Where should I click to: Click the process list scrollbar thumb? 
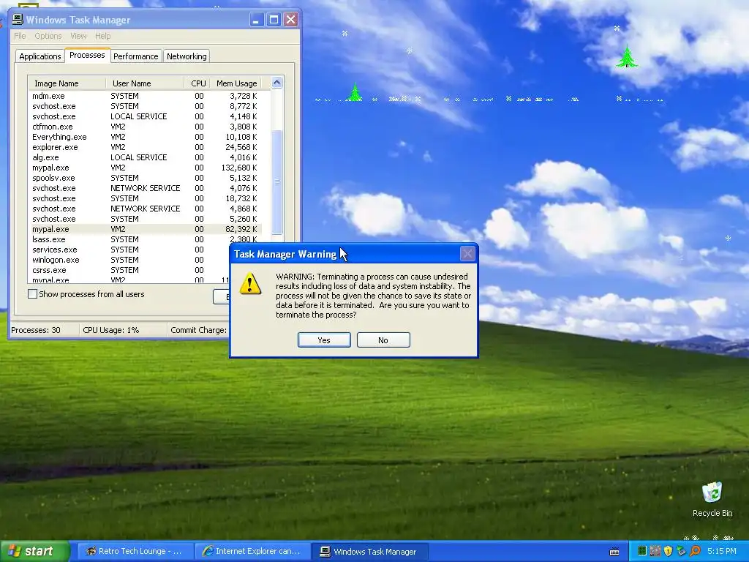point(277,181)
